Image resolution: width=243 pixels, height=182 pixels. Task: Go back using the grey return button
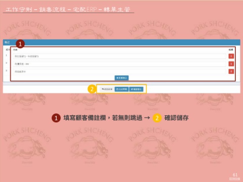[x=107, y=89]
